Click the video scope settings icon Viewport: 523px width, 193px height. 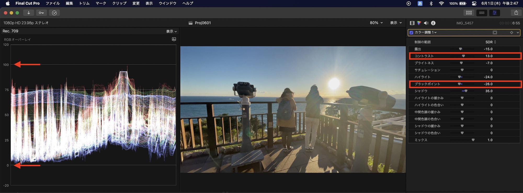click(174, 39)
